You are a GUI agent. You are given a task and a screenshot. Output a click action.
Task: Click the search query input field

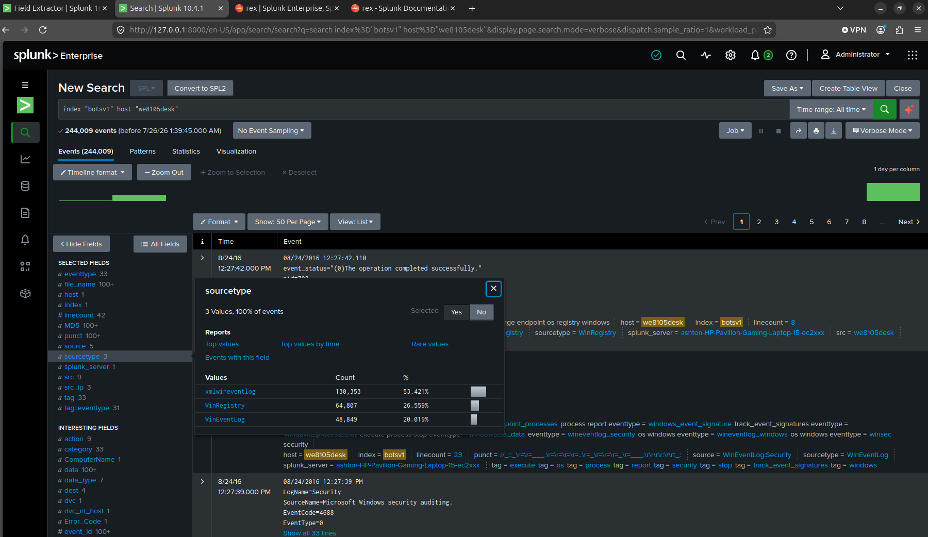[x=424, y=109]
